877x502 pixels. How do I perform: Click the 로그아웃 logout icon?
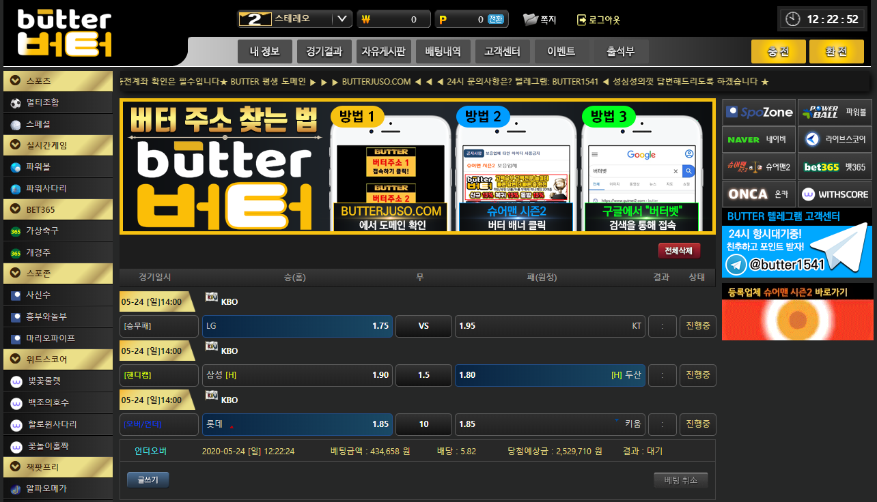[582, 20]
